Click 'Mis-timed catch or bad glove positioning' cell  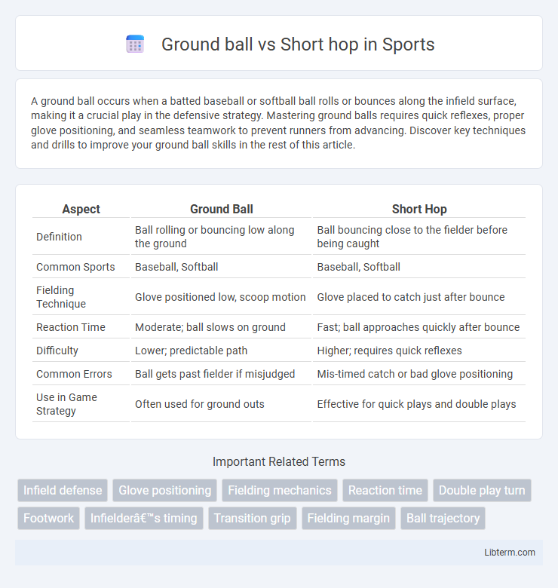pyautogui.click(x=419, y=374)
